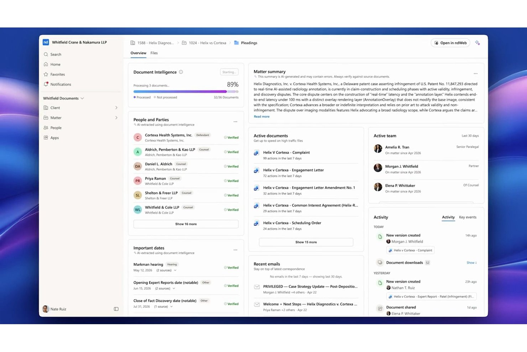The width and height of the screenshot is (527, 352).
Task: Click Amelia R. Tran profile photo
Action: pos(378,148)
